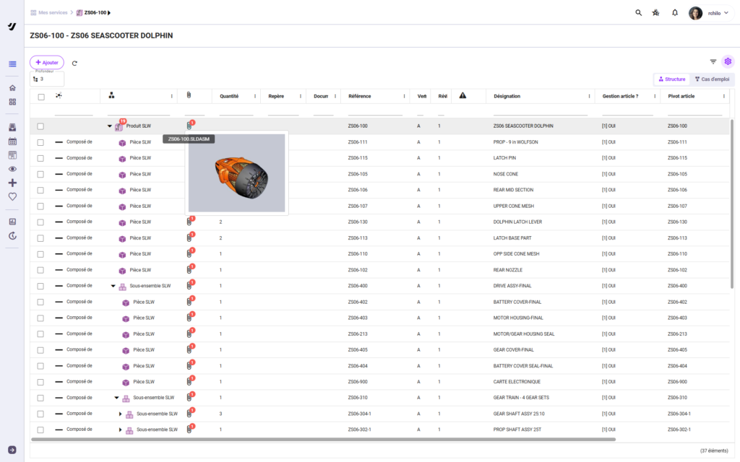The width and height of the screenshot is (740, 462).
Task: Expand the ZS06-304-1 Sous-ensemble SLW node
Action: tap(121, 414)
